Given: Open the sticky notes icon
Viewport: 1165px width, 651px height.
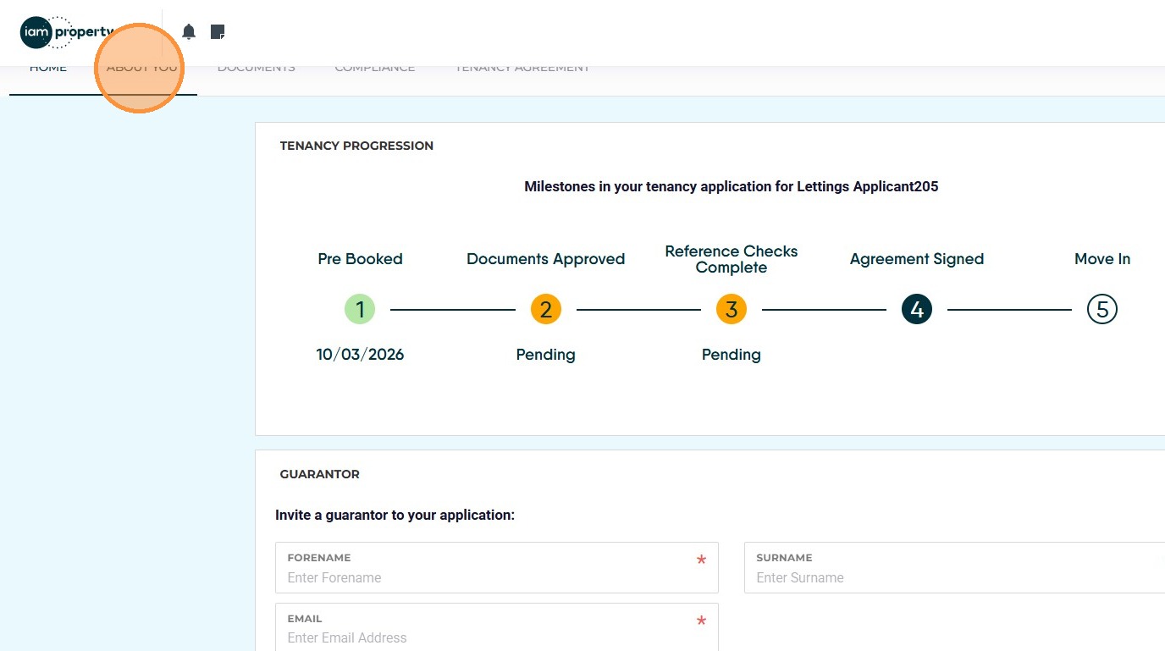Looking at the screenshot, I should [218, 32].
